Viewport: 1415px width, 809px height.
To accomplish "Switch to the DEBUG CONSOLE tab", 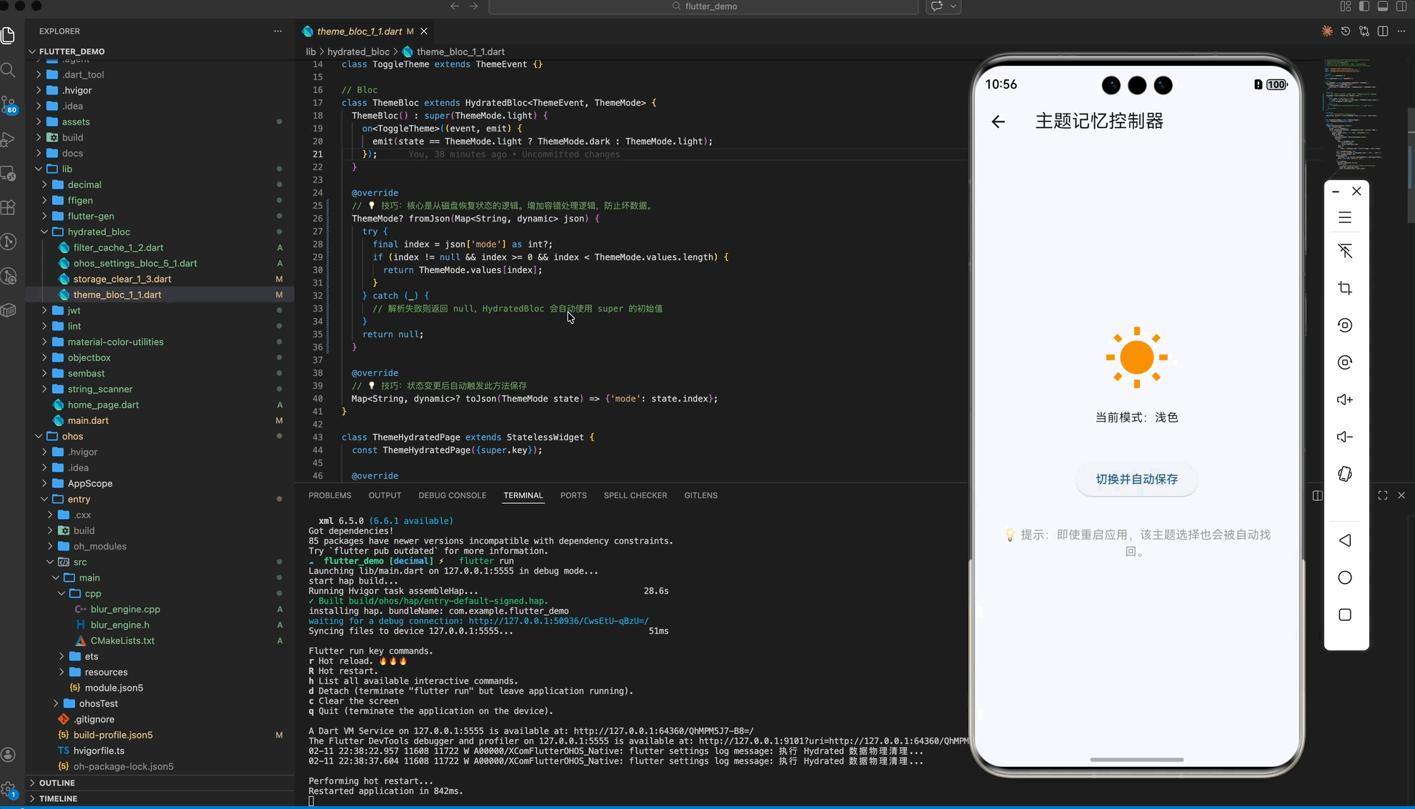I will [x=452, y=495].
